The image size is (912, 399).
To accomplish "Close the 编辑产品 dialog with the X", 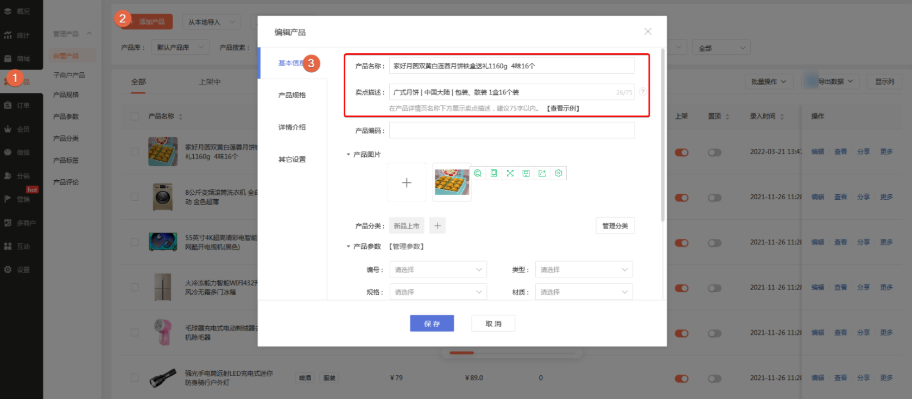I will point(648,31).
